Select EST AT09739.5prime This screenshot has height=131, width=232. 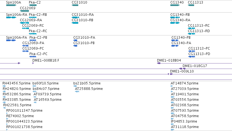pyautogui.click(x=47, y=94)
